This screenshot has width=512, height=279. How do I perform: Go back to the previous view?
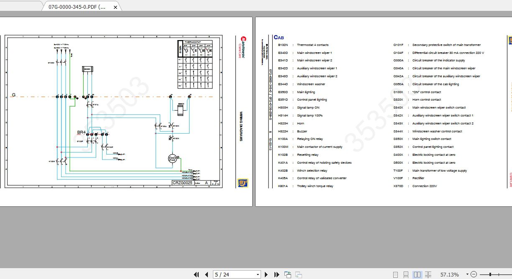pyautogui.click(x=287, y=274)
